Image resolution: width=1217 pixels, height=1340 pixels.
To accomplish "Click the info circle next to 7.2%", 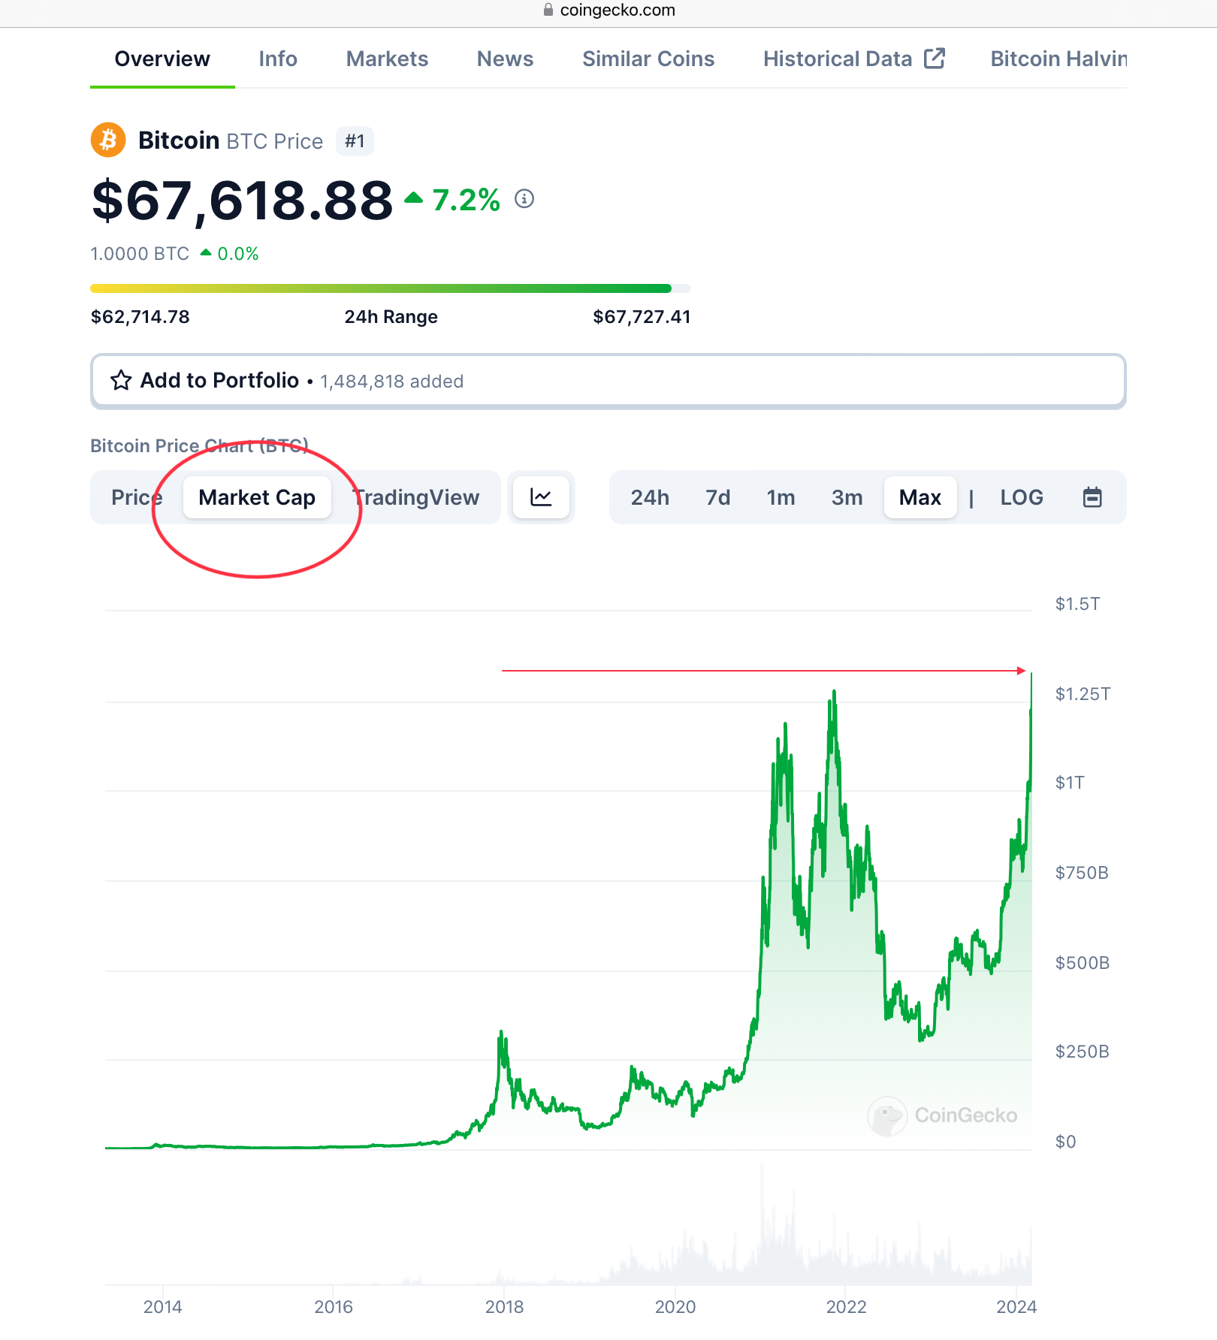I will 524,199.
